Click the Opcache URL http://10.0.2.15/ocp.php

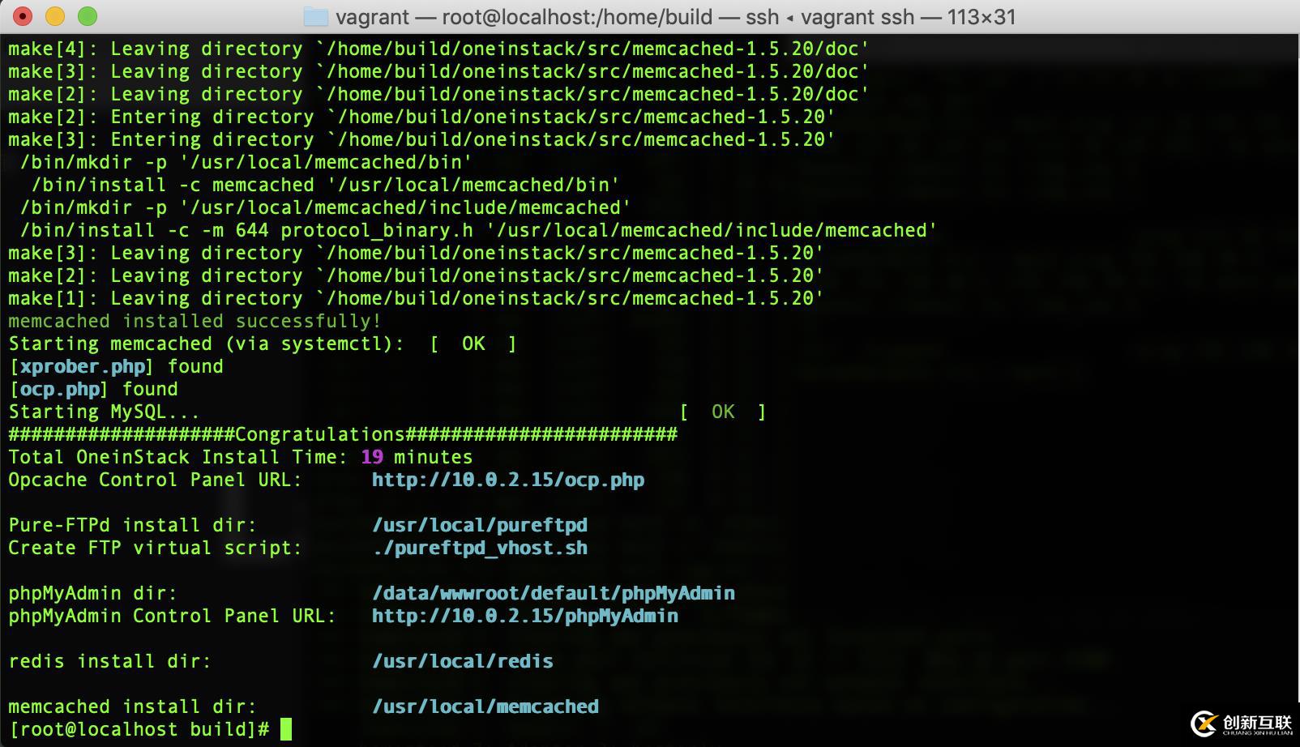pos(508,480)
